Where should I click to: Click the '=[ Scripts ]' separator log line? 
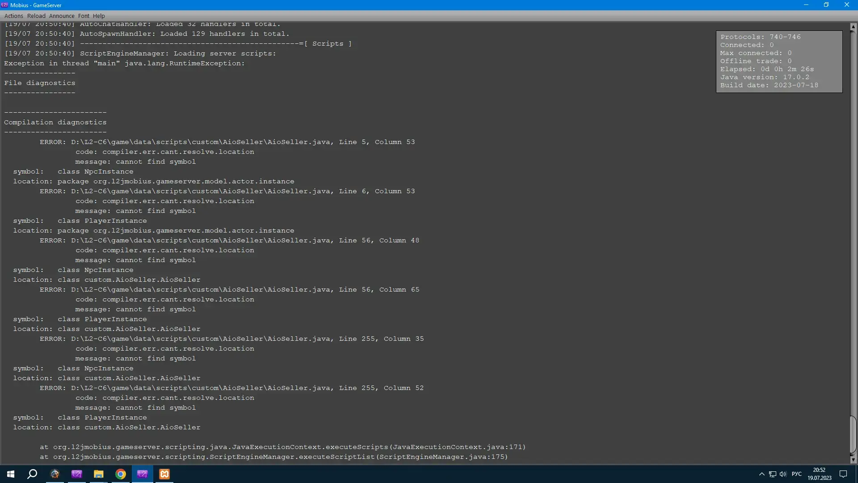pos(178,44)
